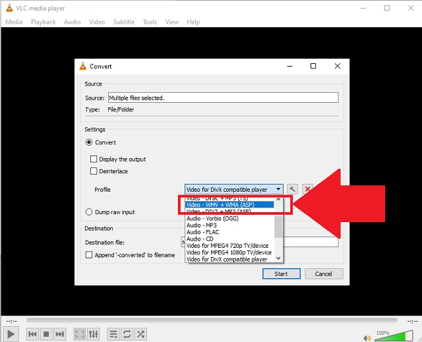
Task: Click the elapsed time label
Action: point(12,321)
